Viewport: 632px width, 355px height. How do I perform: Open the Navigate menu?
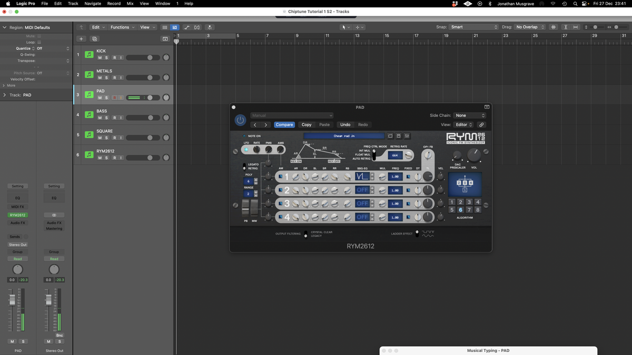point(93,4)
